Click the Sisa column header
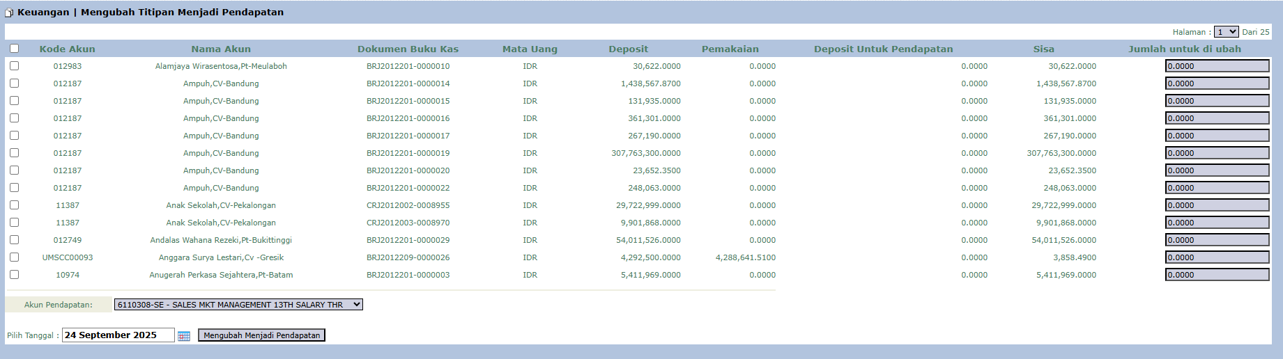This screenshot has width=1283, height=359. point(1043,49)
